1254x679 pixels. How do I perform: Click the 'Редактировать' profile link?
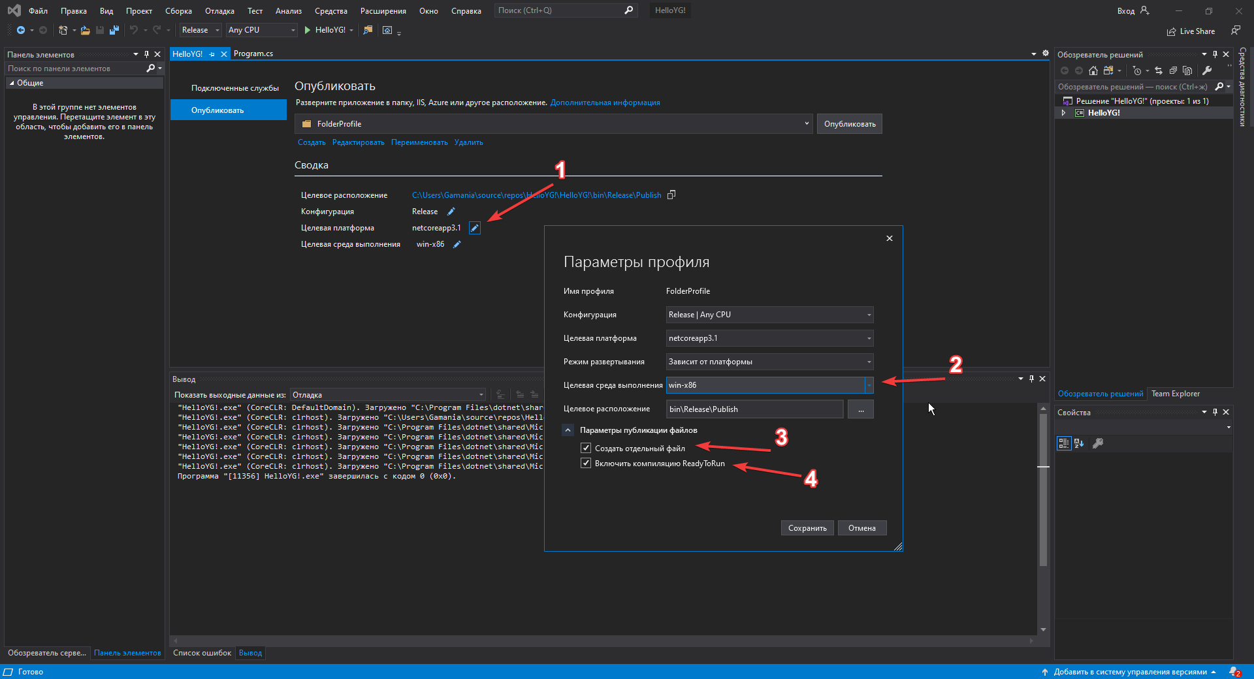(358, 142)
